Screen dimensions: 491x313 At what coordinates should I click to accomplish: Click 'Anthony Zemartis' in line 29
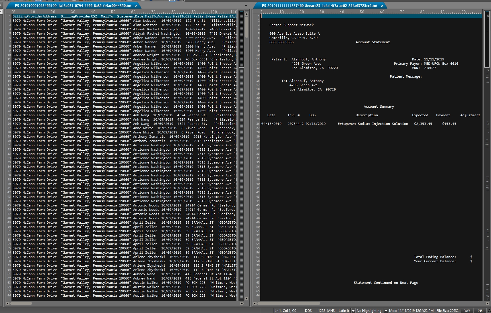[x=149, y=137]
